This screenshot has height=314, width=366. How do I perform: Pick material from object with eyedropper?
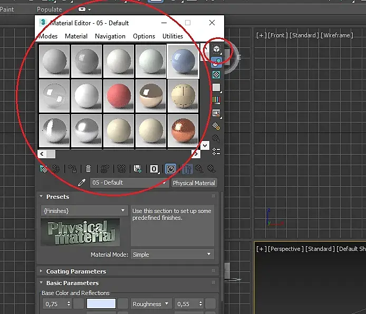[x=82, y=183]
